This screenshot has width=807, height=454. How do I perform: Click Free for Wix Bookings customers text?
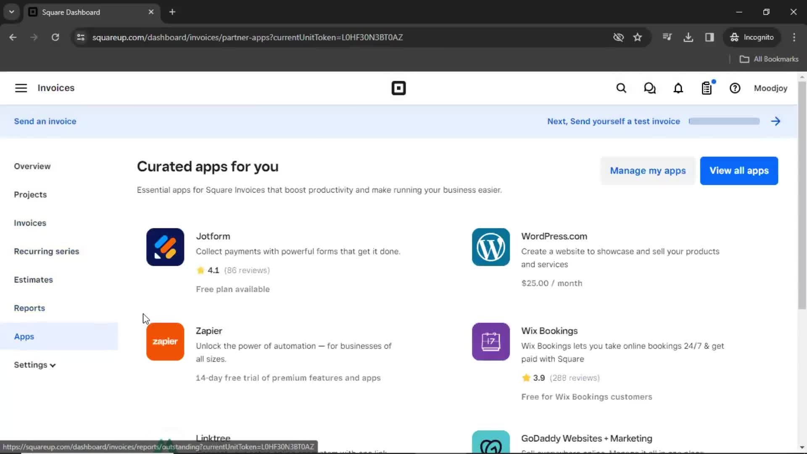pos(587,397)
